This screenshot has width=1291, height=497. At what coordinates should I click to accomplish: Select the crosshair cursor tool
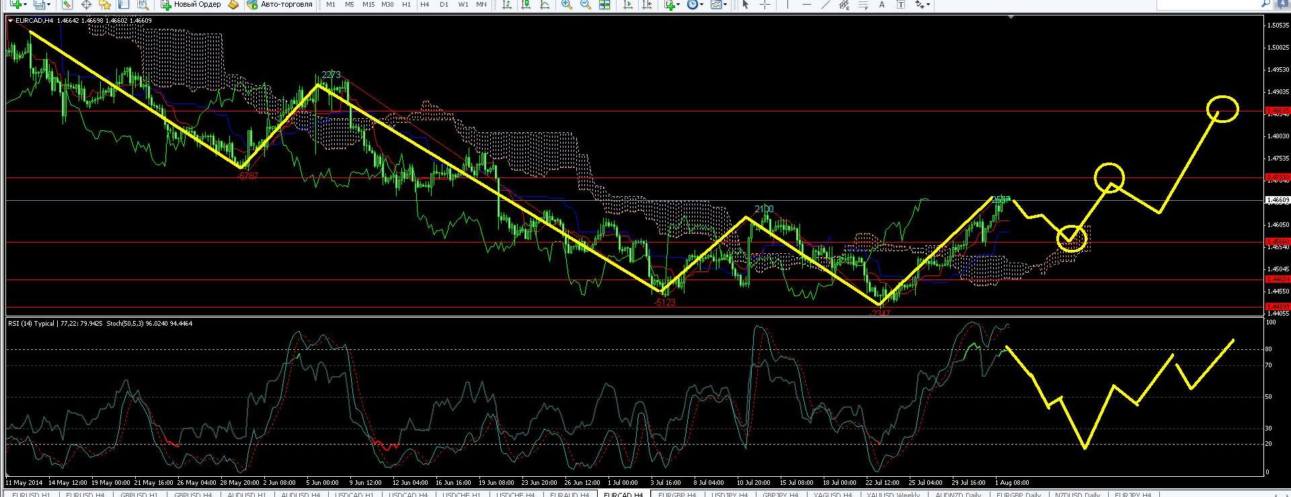click(x=765, y=4)
